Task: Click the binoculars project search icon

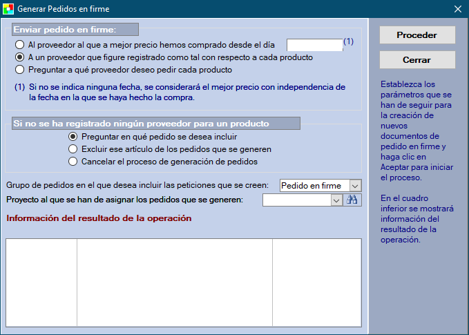Action: 352,200
